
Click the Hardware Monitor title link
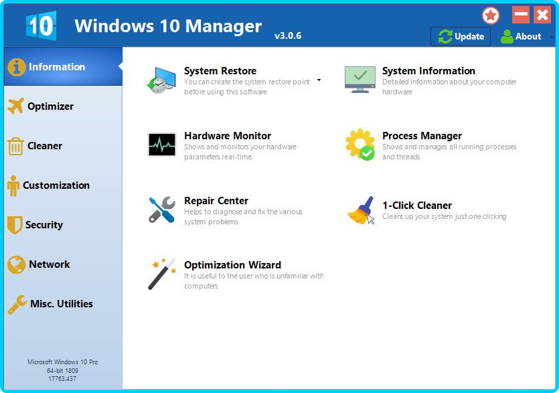pyautogui.click(x=227, y=136)
